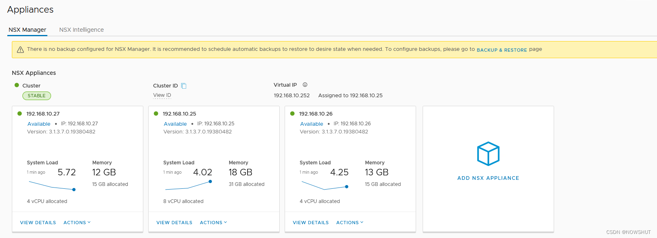The width and height of the screenshot is (657, 238).
Task: Click the green Cluster status dot
Action: click(17, 85)
